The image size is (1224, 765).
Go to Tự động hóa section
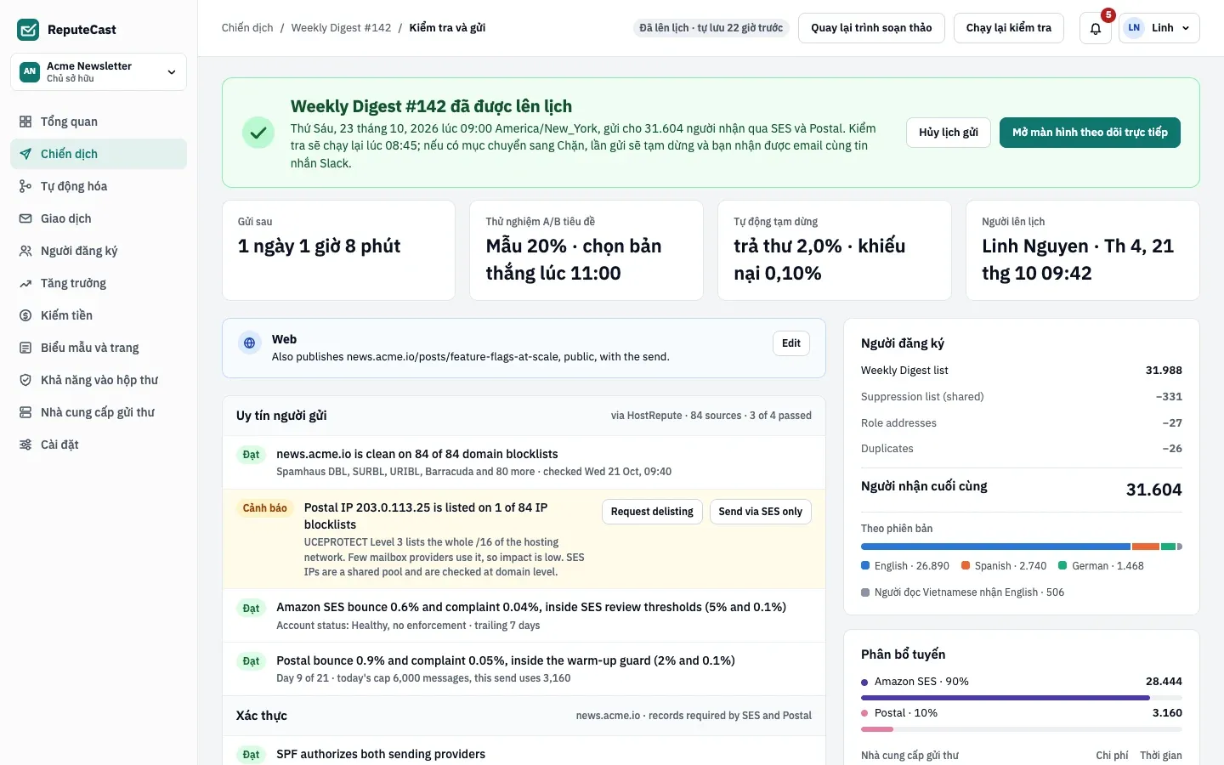99,186
